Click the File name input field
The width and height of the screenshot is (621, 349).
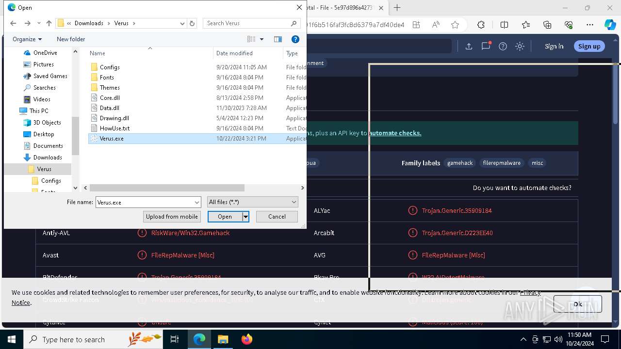[x=144, y=202]
